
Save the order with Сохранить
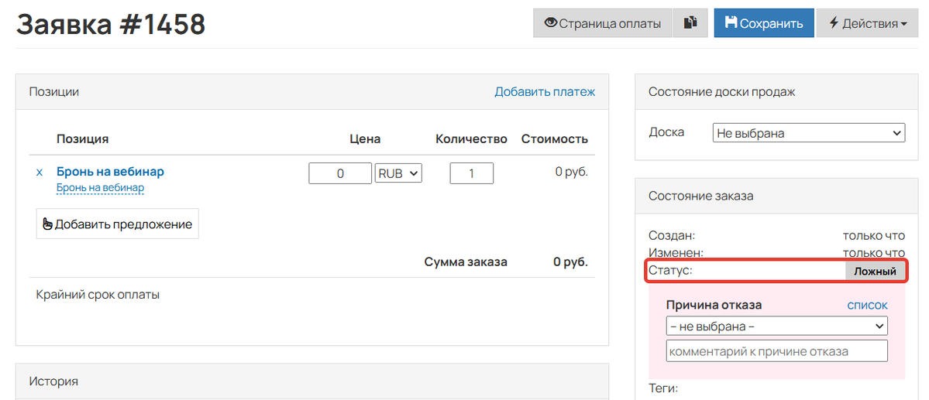pos(764,23)
